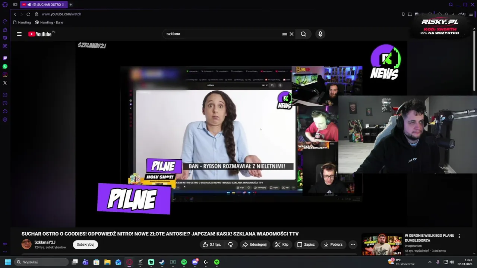477x268 pixels.
Task: Open Steam from the taskbar
Action: click(162, 262)
